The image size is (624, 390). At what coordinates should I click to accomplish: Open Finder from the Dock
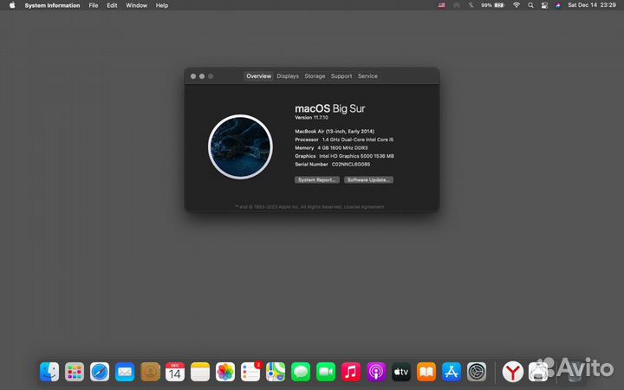(x=49, y=372)
